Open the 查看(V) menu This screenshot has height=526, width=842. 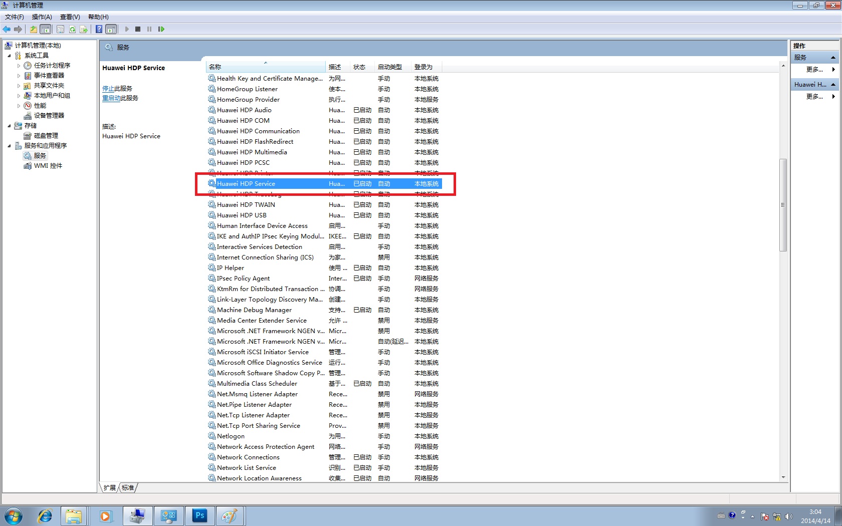pos(70,17)
